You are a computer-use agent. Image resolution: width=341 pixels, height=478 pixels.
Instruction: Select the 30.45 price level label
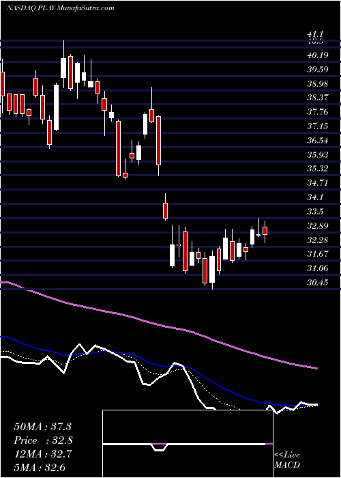pos(318,283)
